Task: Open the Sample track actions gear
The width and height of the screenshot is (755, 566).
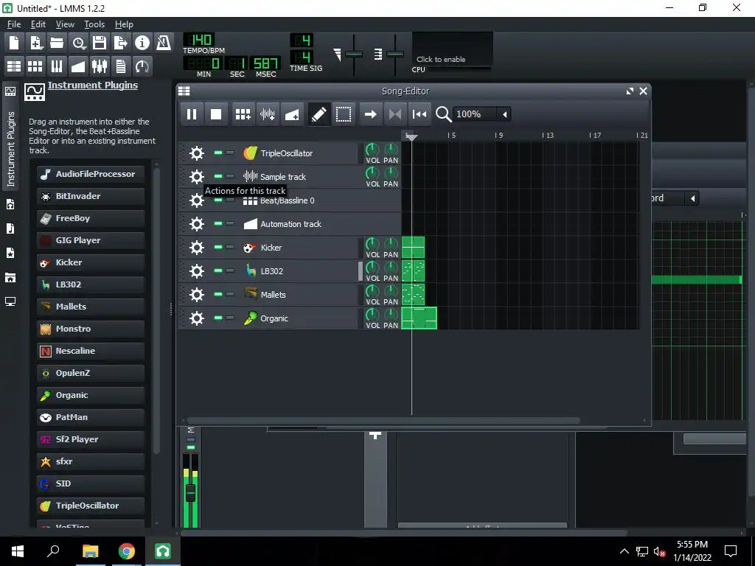Action: pyautogui.click(x=196, y=177)
